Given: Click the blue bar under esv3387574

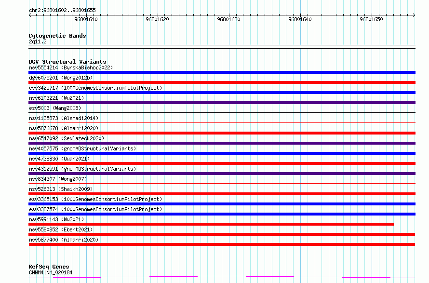Looking at the screenshot, I should click(222, 214).
